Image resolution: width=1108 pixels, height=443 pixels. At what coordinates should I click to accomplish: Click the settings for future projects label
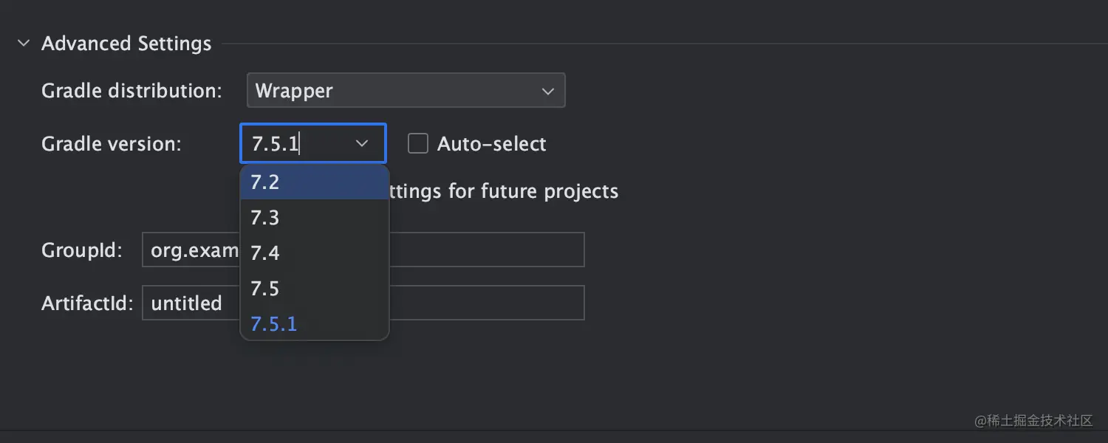(x=504, y=192)
